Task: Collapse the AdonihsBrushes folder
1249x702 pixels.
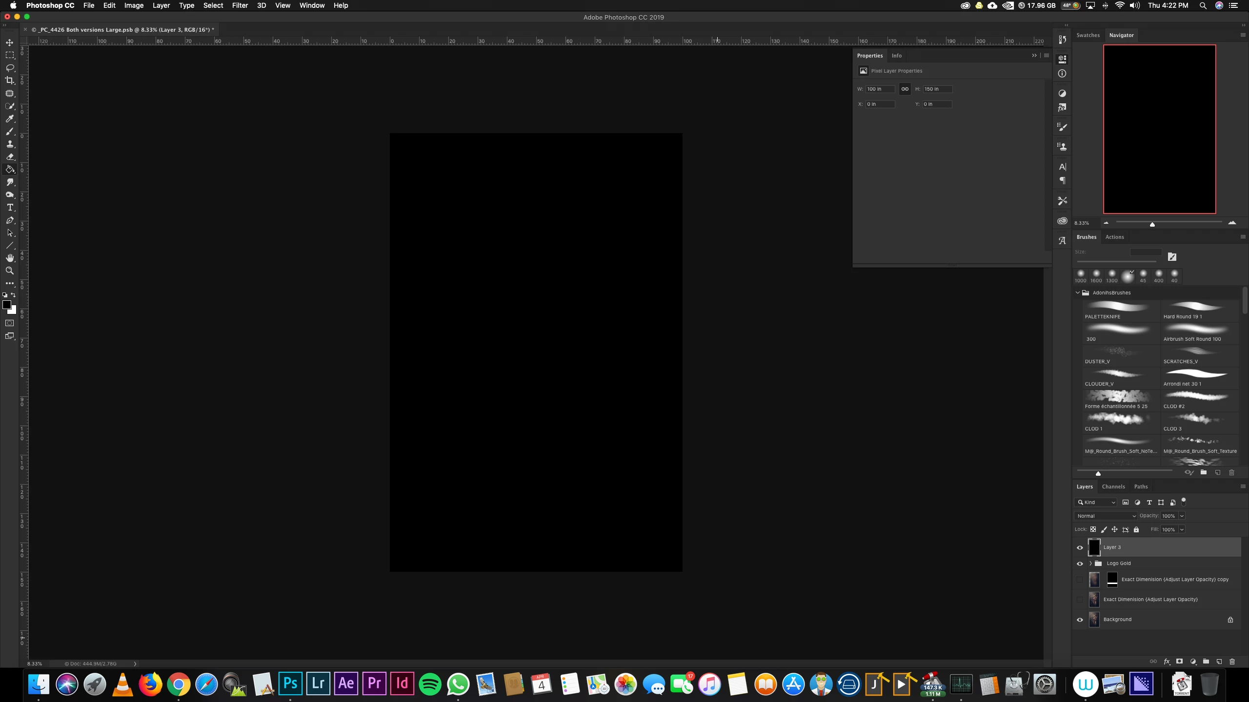Action: point(1078,292)
